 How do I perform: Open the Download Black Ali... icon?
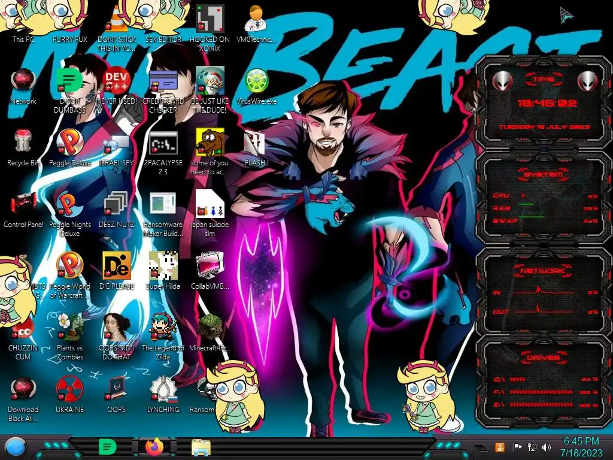[x=23, y=399]
